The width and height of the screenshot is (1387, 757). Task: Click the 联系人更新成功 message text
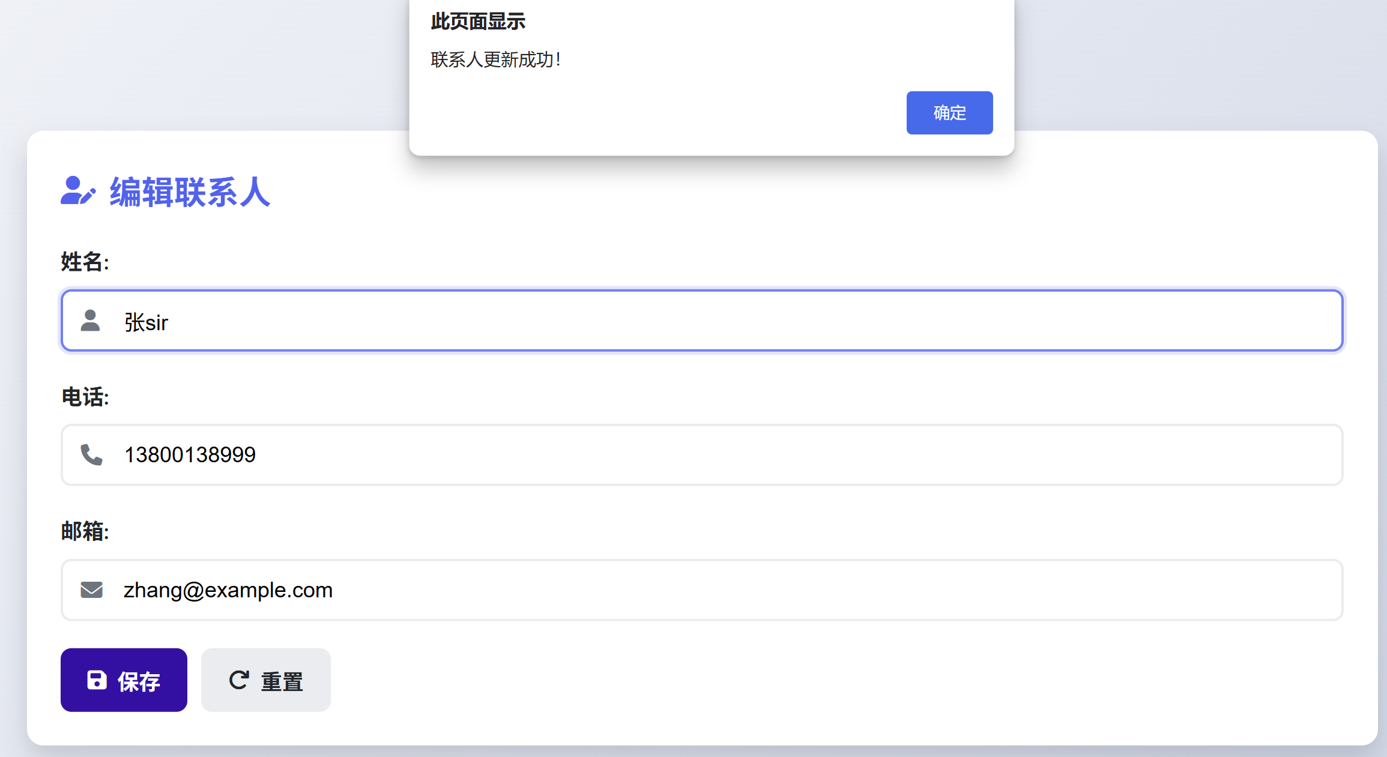(x=495, y=59)
